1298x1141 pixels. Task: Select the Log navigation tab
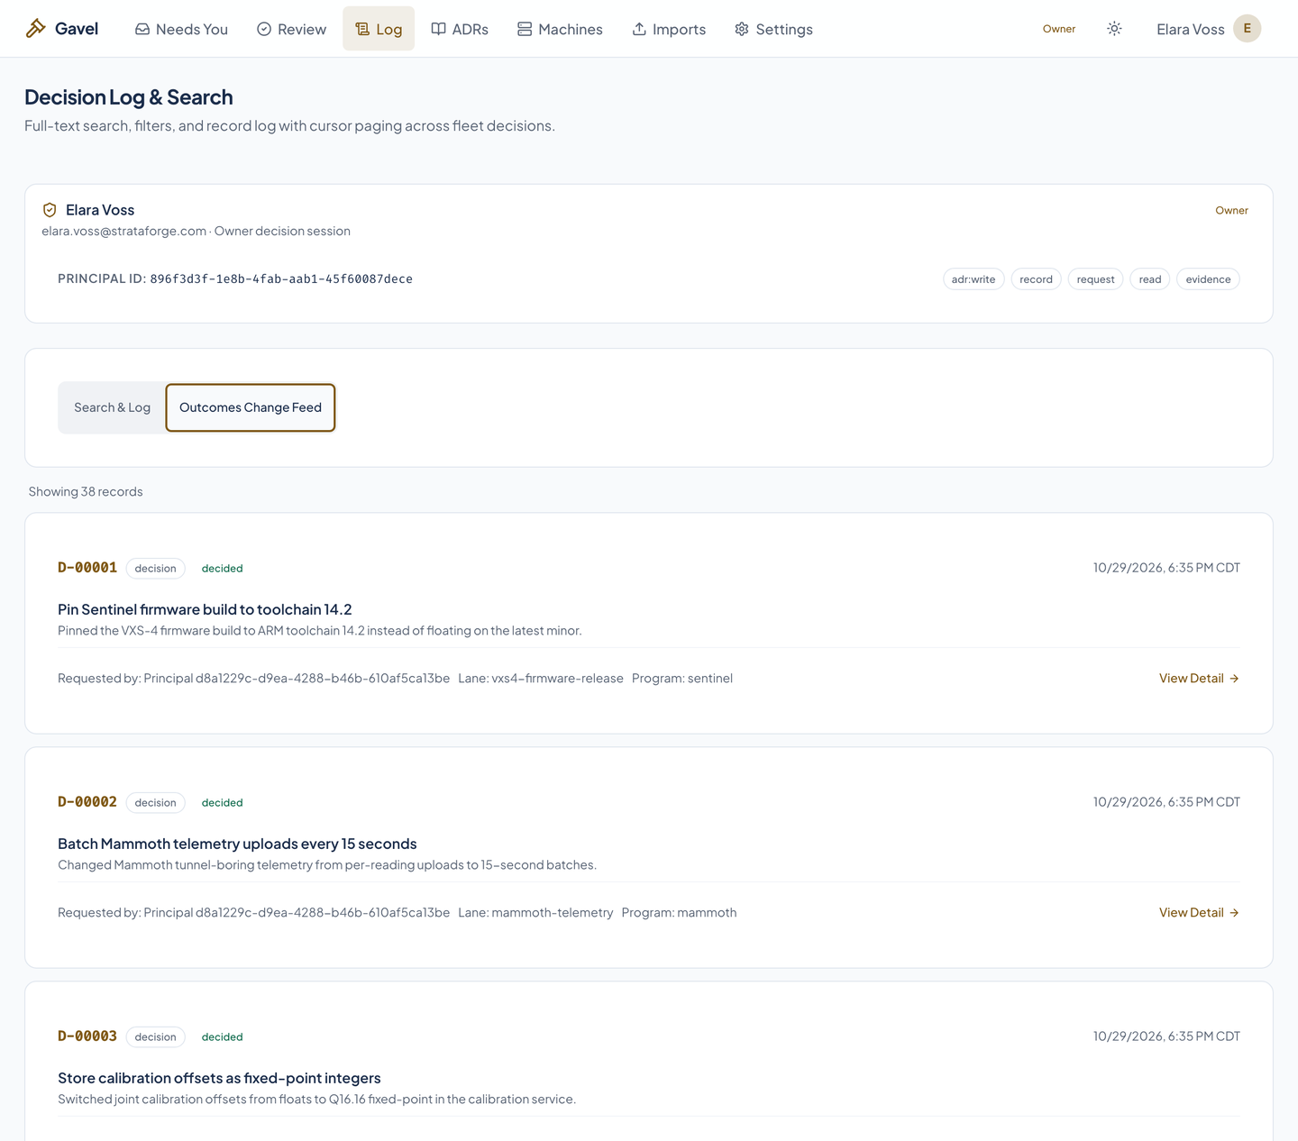(x=379, y=29)
